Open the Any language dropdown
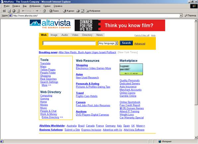198x144 pixels. [108, 43]
